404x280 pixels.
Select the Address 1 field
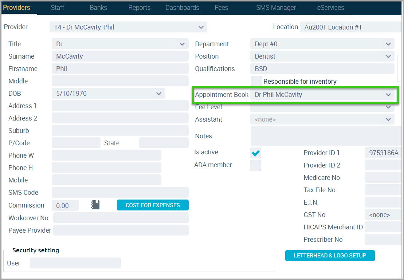(x=120, y=106)
